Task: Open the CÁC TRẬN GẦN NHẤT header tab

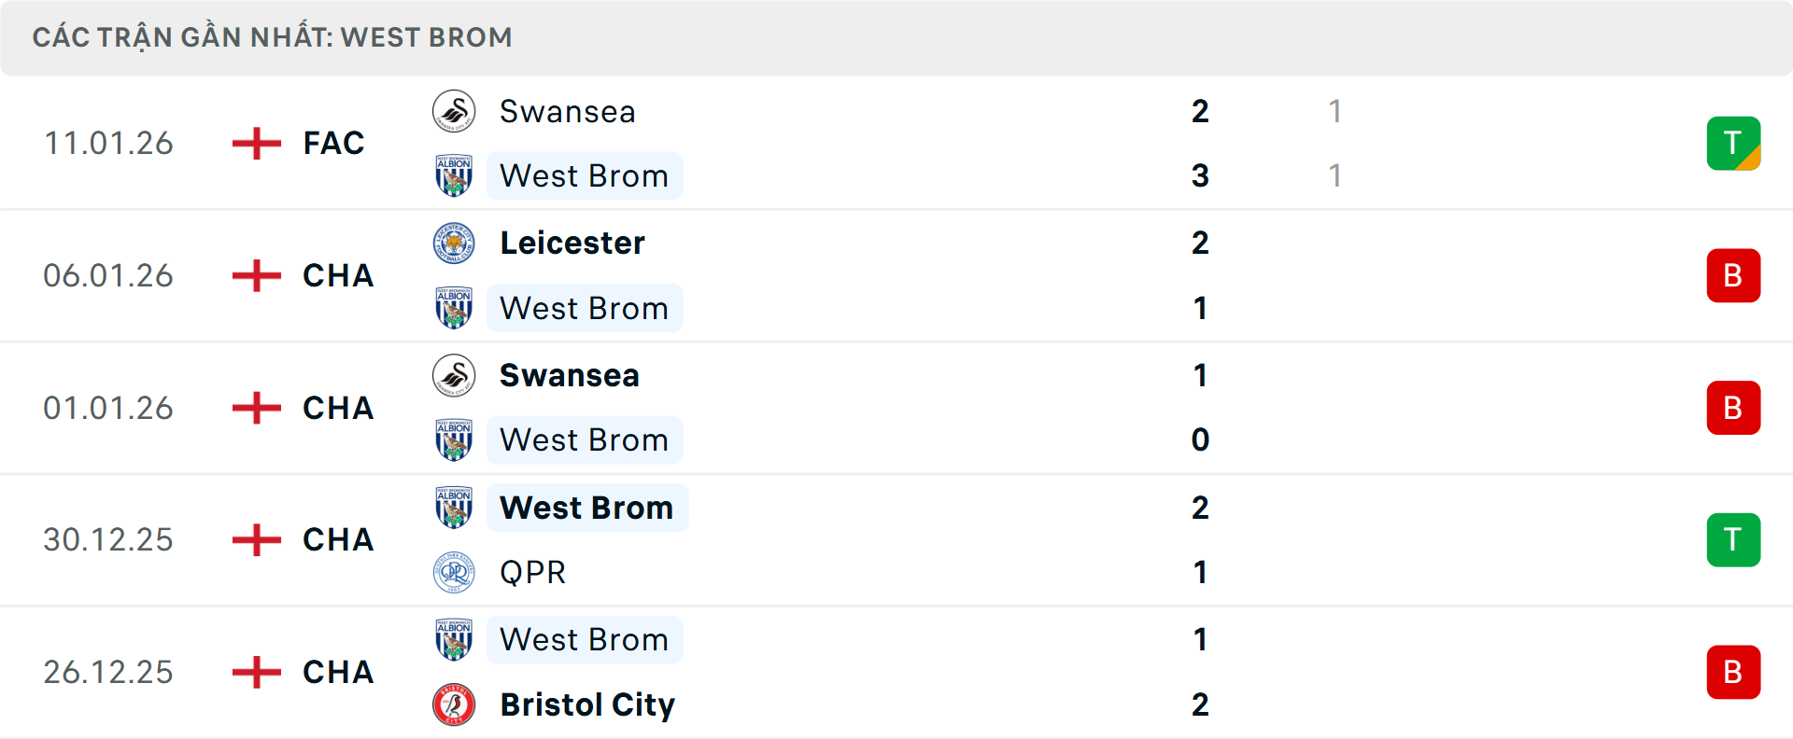Action: 273,37
